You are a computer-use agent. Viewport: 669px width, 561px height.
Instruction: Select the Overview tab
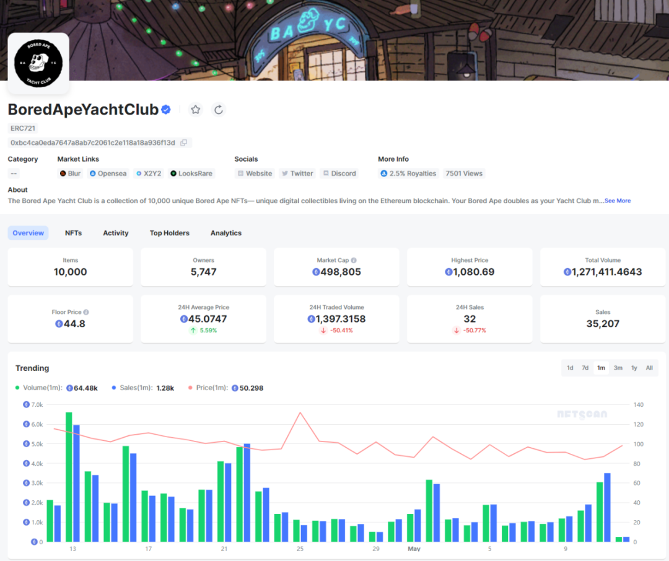click(28, 233)
